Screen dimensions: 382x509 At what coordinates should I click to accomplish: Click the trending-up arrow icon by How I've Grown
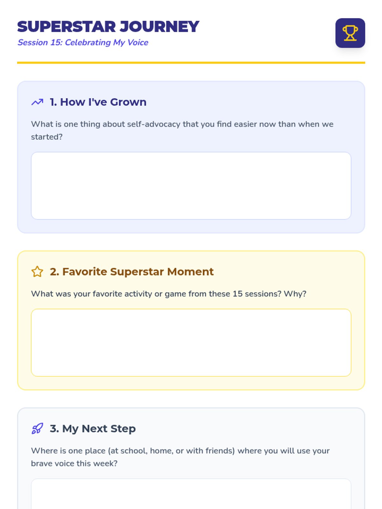[x=37, y=102]
